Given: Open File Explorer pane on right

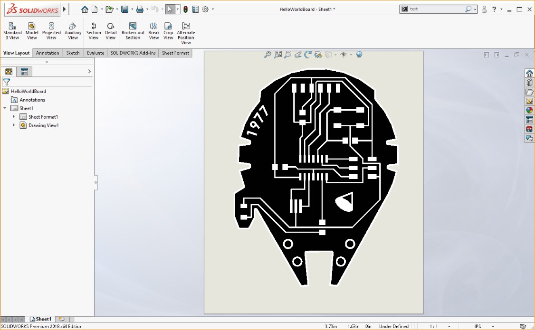Looking at the screenshot, I should coord(529,92).
